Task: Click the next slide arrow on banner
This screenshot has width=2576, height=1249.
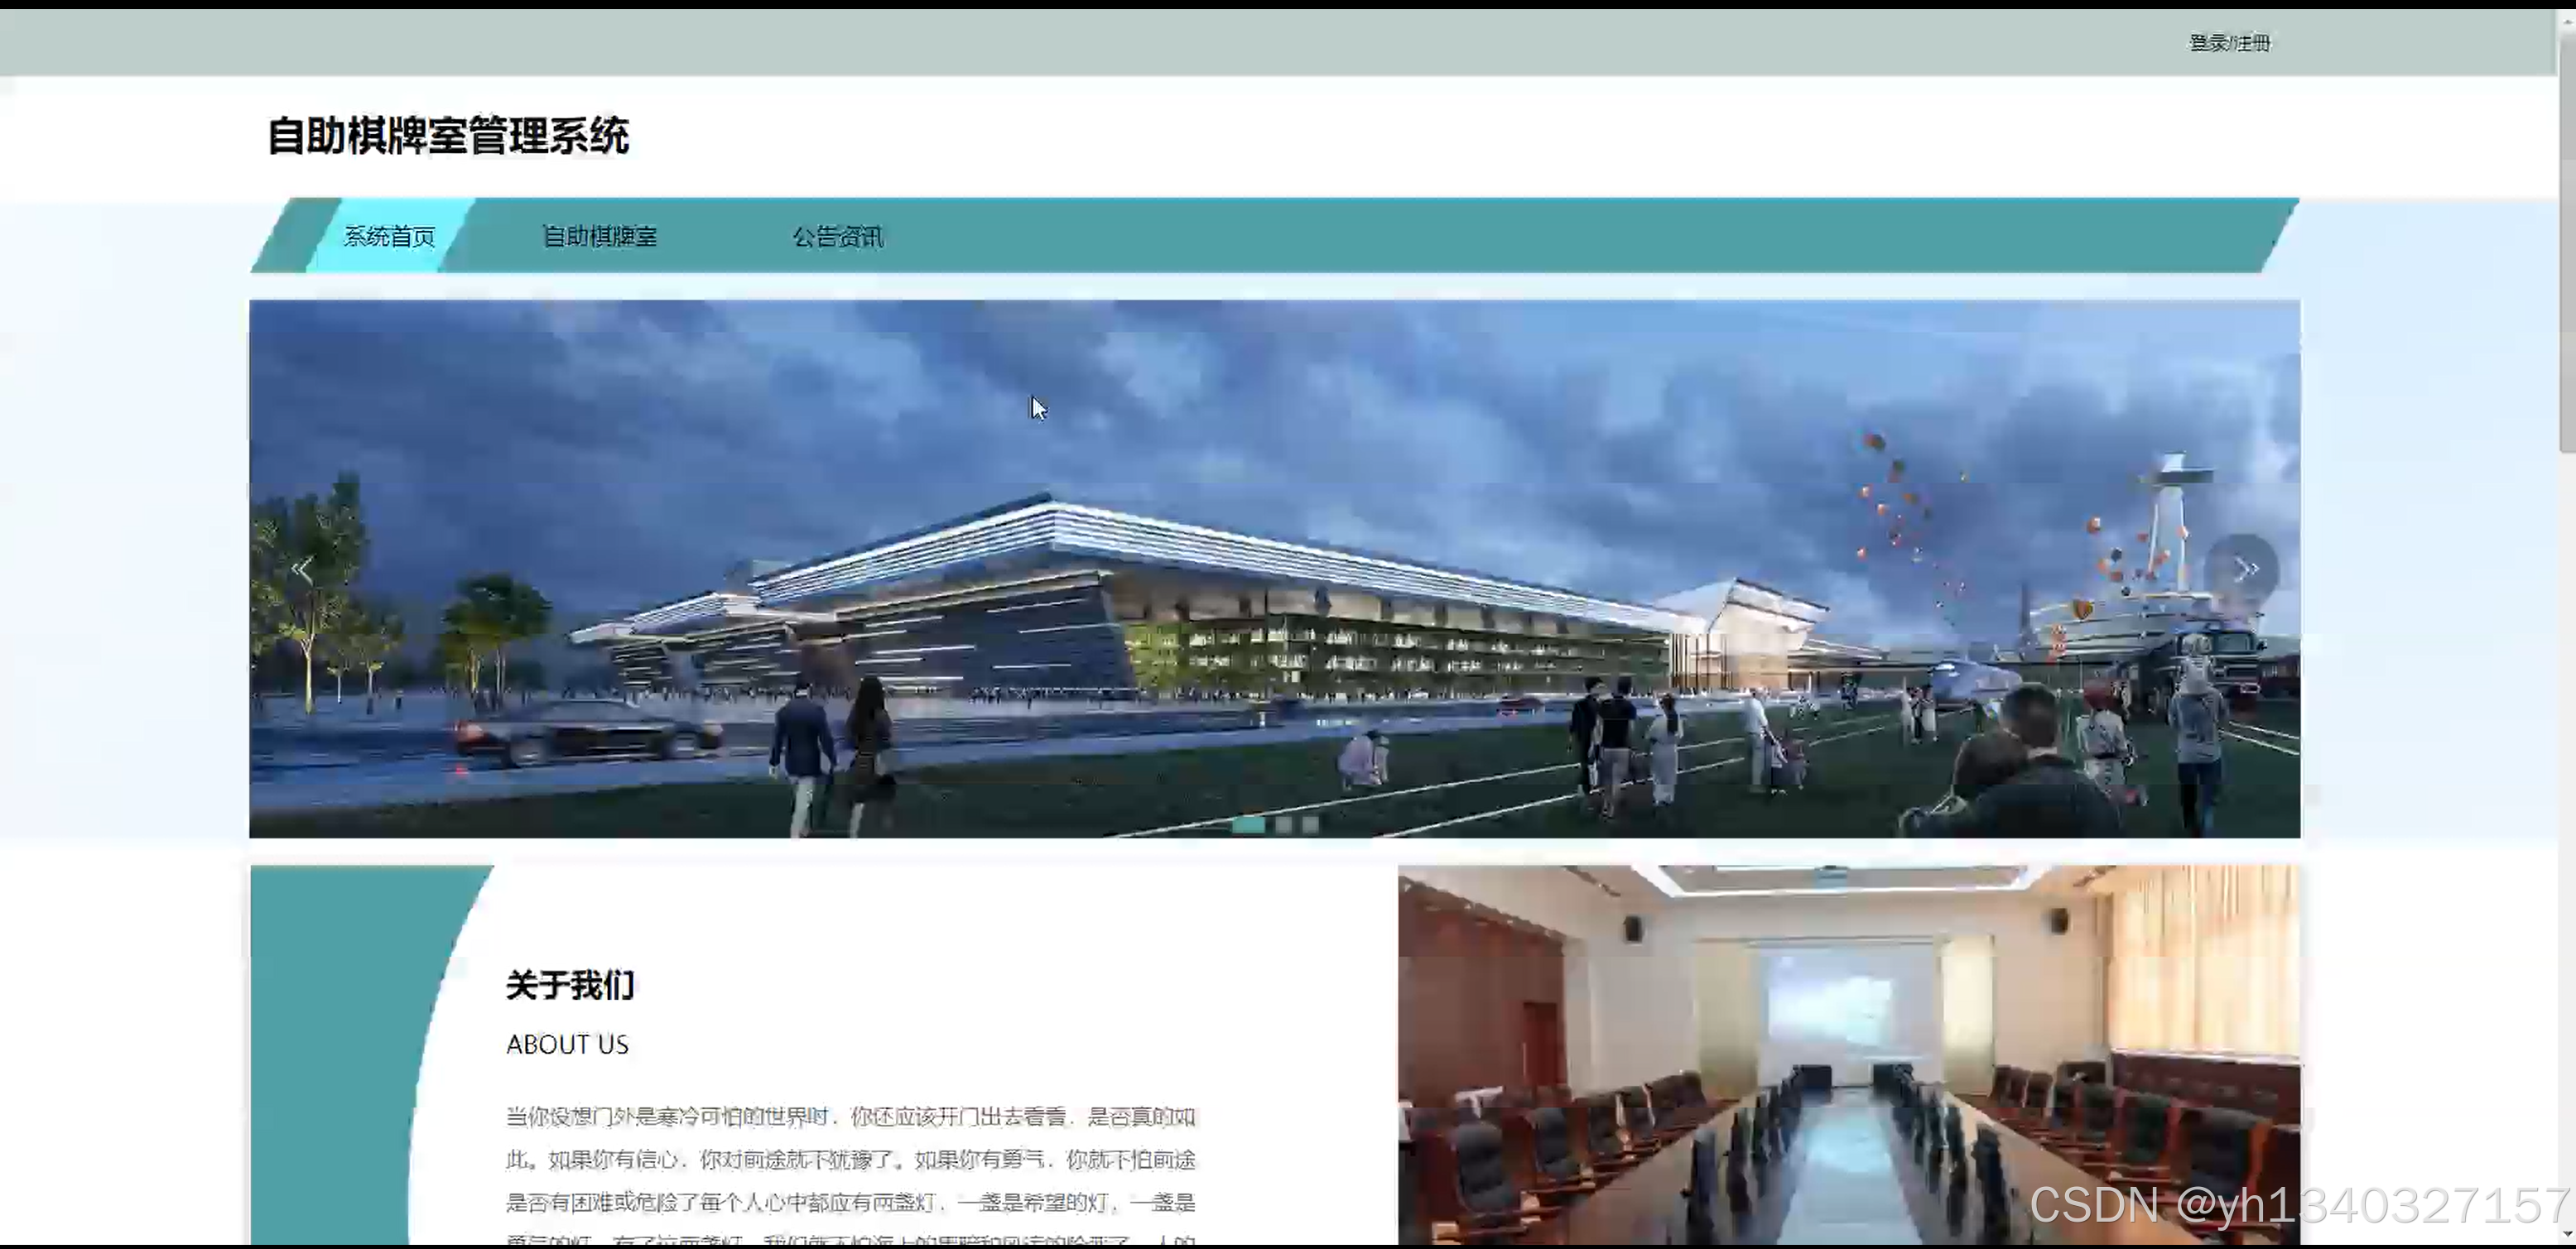Action: click(2241, 569)
